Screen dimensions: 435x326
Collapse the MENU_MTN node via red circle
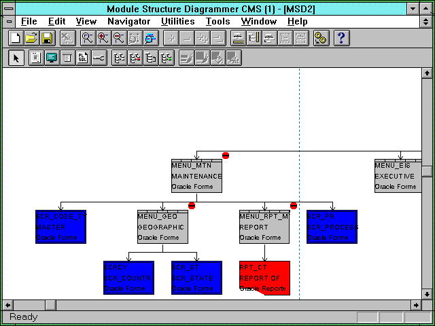[226, 156]
